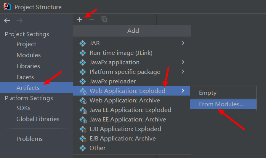Click the Copy artifact toolbar icon
Viewport: 266px width, 158px height.
tap(104, 19)
